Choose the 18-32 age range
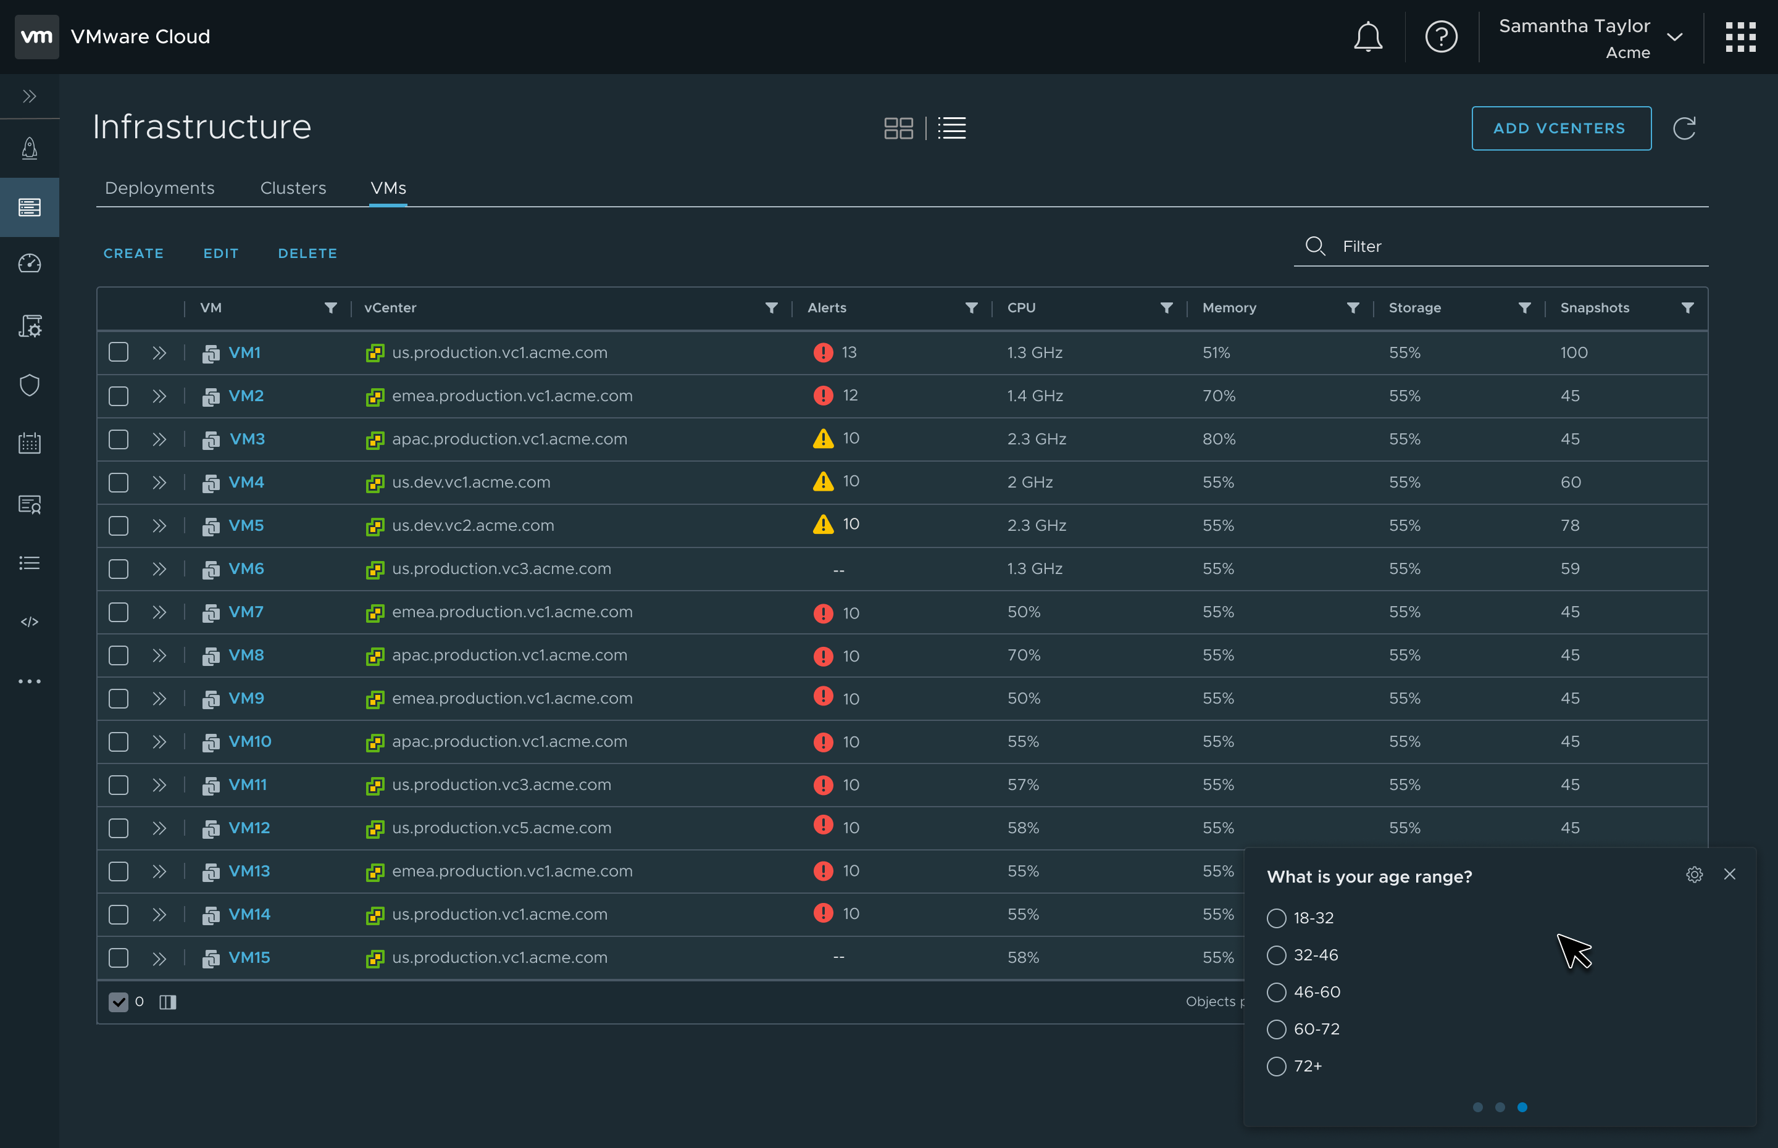1778x1148 pixels. click(x=1276, y=918)
